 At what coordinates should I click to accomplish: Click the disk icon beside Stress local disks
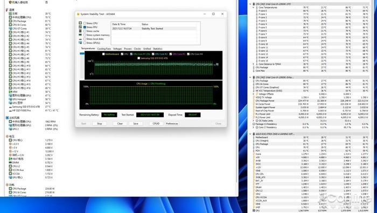80,39
